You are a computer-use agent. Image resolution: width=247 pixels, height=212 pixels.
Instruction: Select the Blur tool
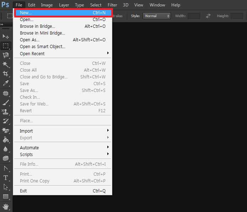(6, 149)
